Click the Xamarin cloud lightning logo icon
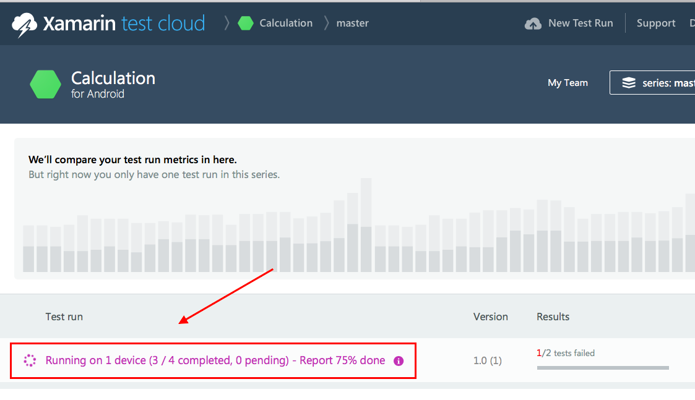 [24, 24]
